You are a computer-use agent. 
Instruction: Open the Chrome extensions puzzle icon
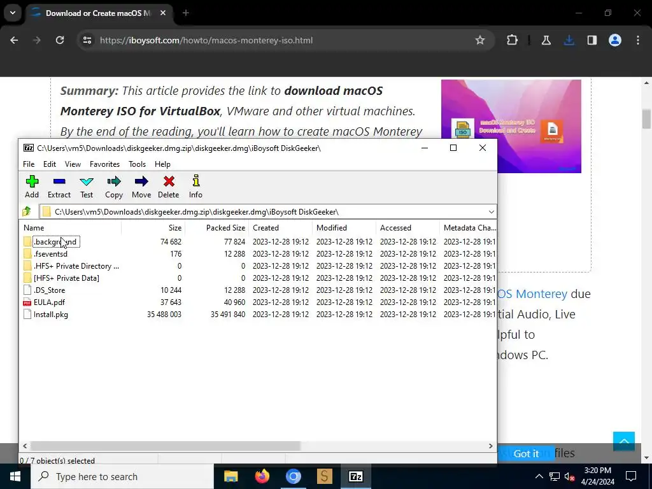[513, 40]
